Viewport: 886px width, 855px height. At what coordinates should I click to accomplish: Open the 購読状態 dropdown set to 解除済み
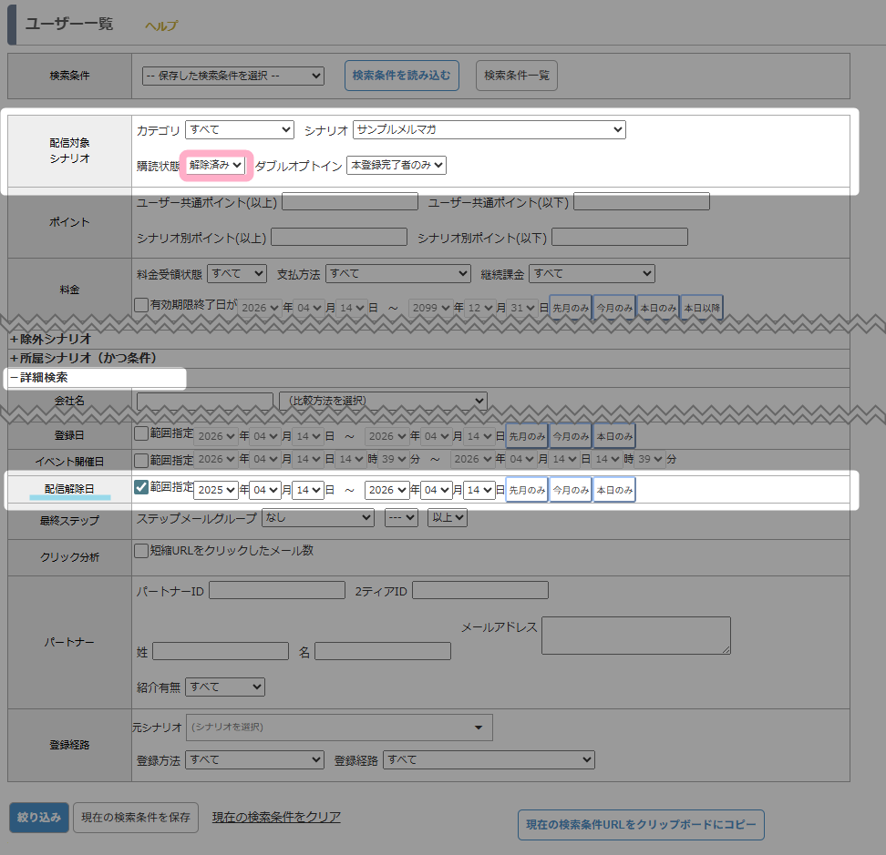216,165
